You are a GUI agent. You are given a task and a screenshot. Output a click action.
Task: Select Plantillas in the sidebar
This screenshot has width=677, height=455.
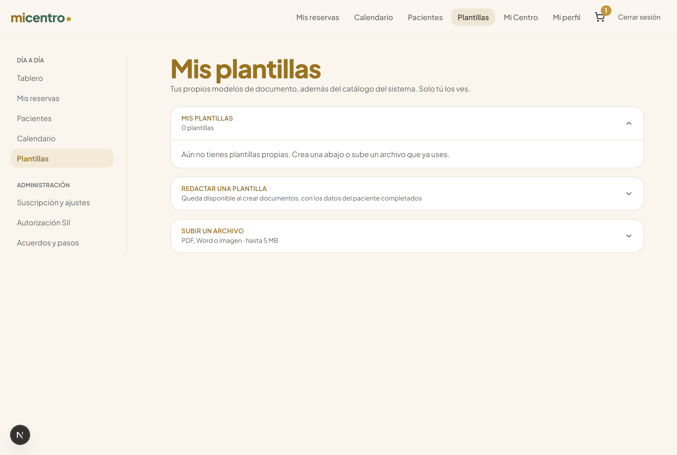tap(62, 158)
